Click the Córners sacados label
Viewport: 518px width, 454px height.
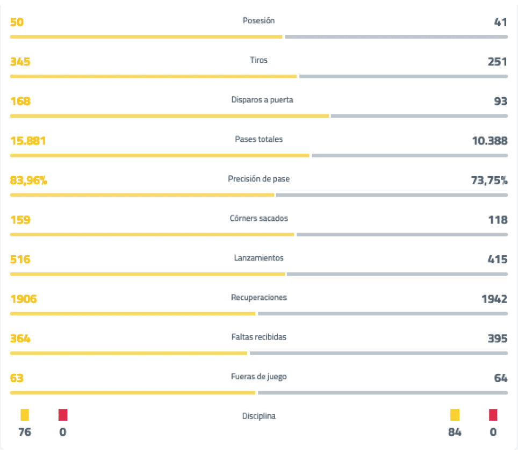(258, 219)
